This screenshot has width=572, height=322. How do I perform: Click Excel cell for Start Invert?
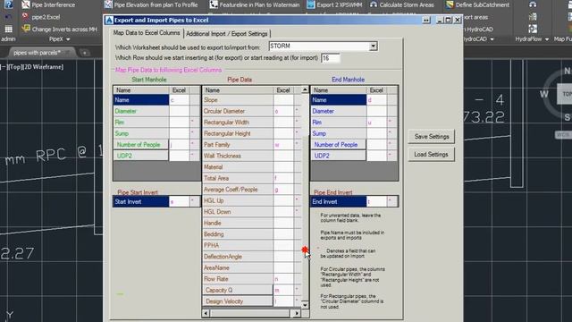point(179,201)
